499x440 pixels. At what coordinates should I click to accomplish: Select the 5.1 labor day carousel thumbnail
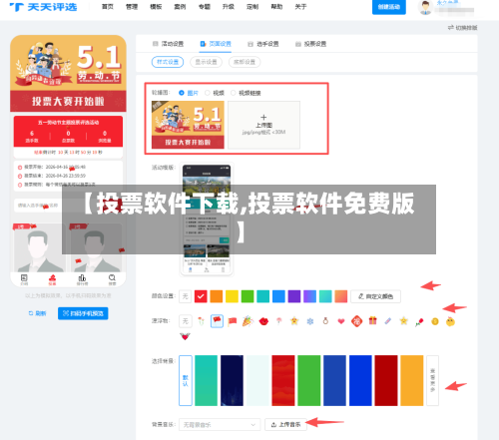click(188, 125)
